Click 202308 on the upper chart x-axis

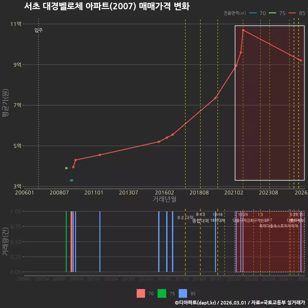pos(269,193)
